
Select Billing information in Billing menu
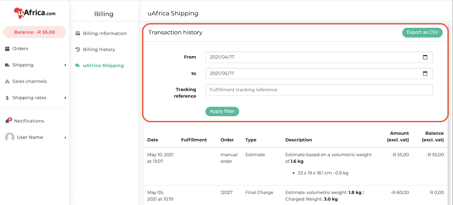[x=105, y=33]
